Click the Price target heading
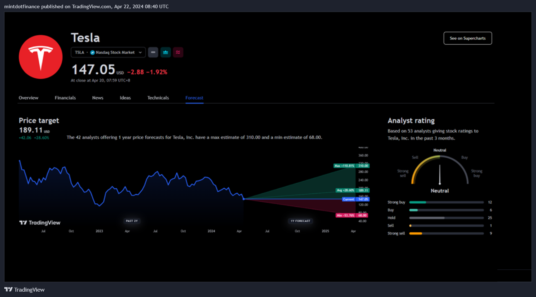Screen dimensions: 536x297 coord(39,120)
